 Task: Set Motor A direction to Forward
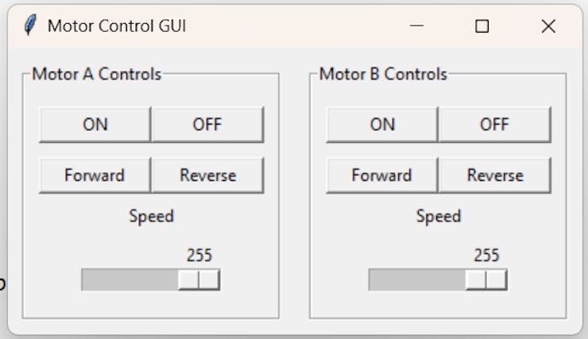click(95, 175)
